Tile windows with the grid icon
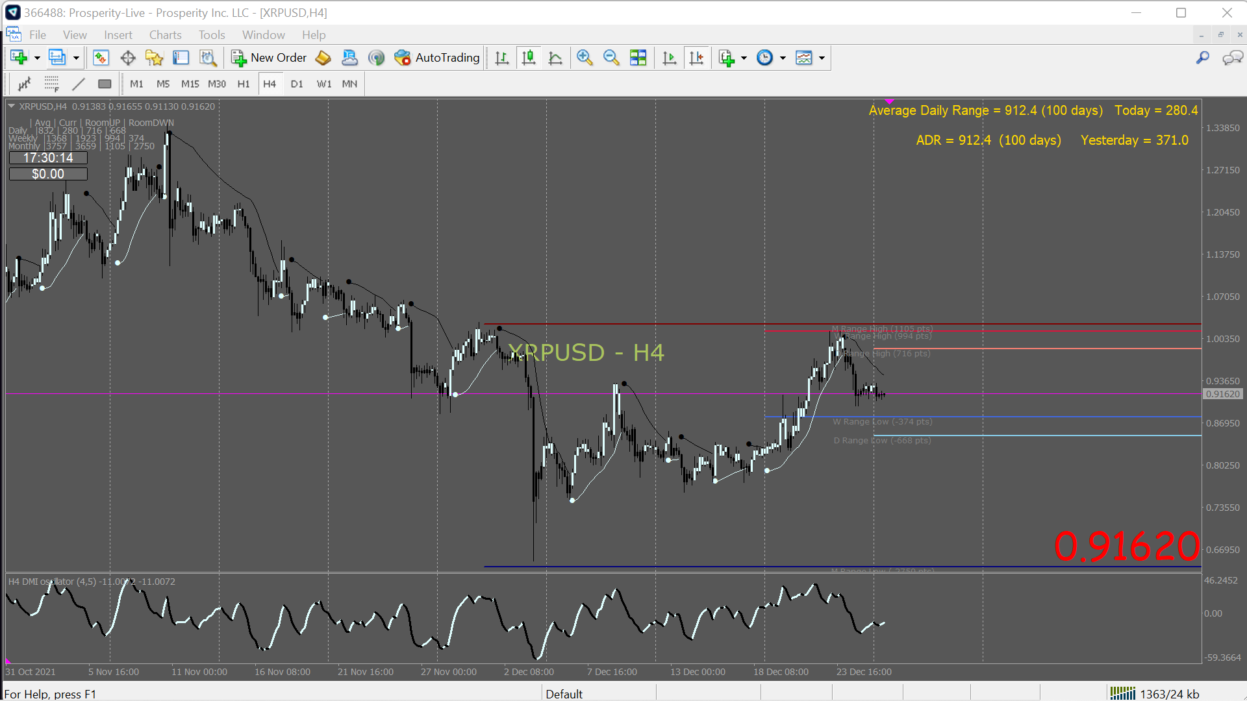 638,58
